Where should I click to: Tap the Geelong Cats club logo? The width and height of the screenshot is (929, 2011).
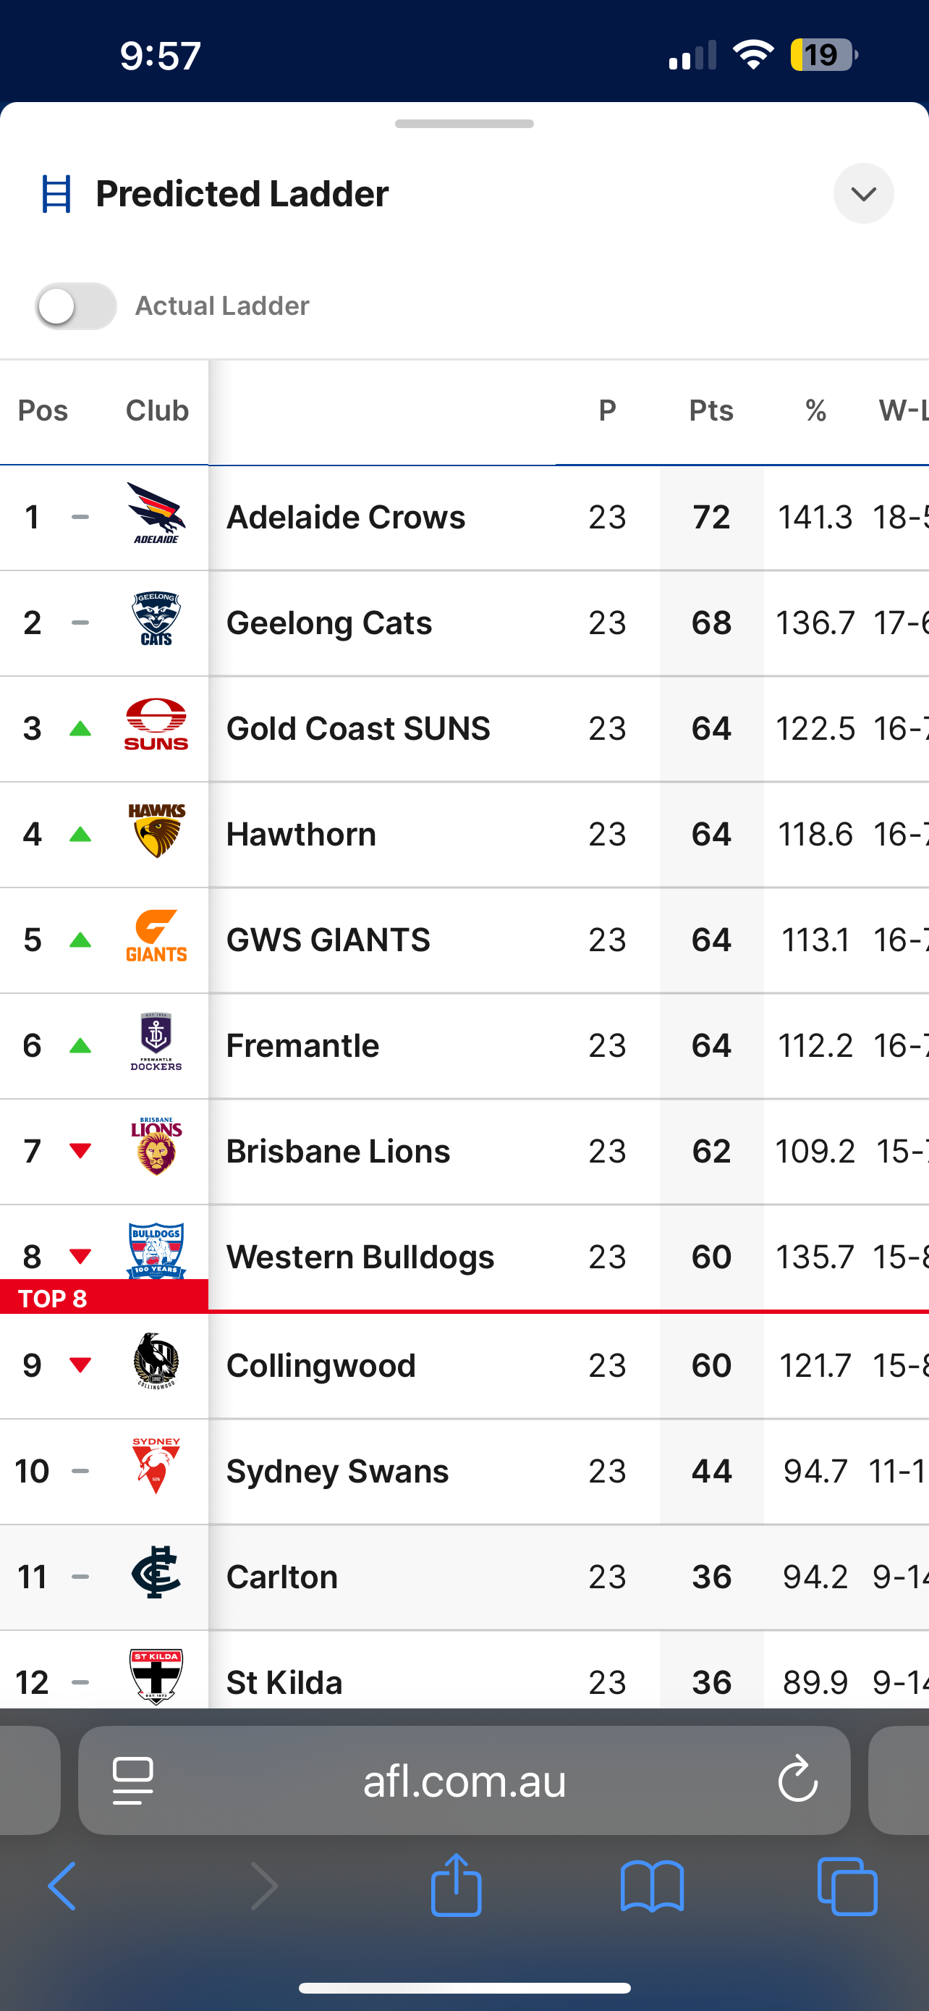pos(156,619)
